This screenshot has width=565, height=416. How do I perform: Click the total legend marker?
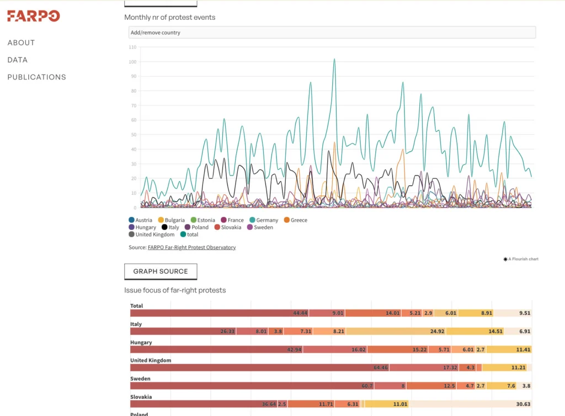[183, 234]
